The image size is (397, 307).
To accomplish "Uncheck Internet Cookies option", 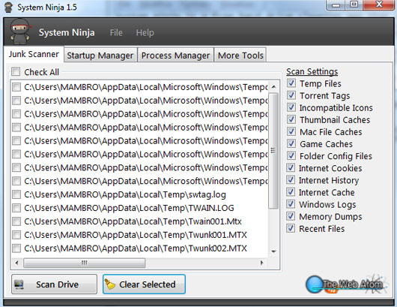I will tap(291, 167).
